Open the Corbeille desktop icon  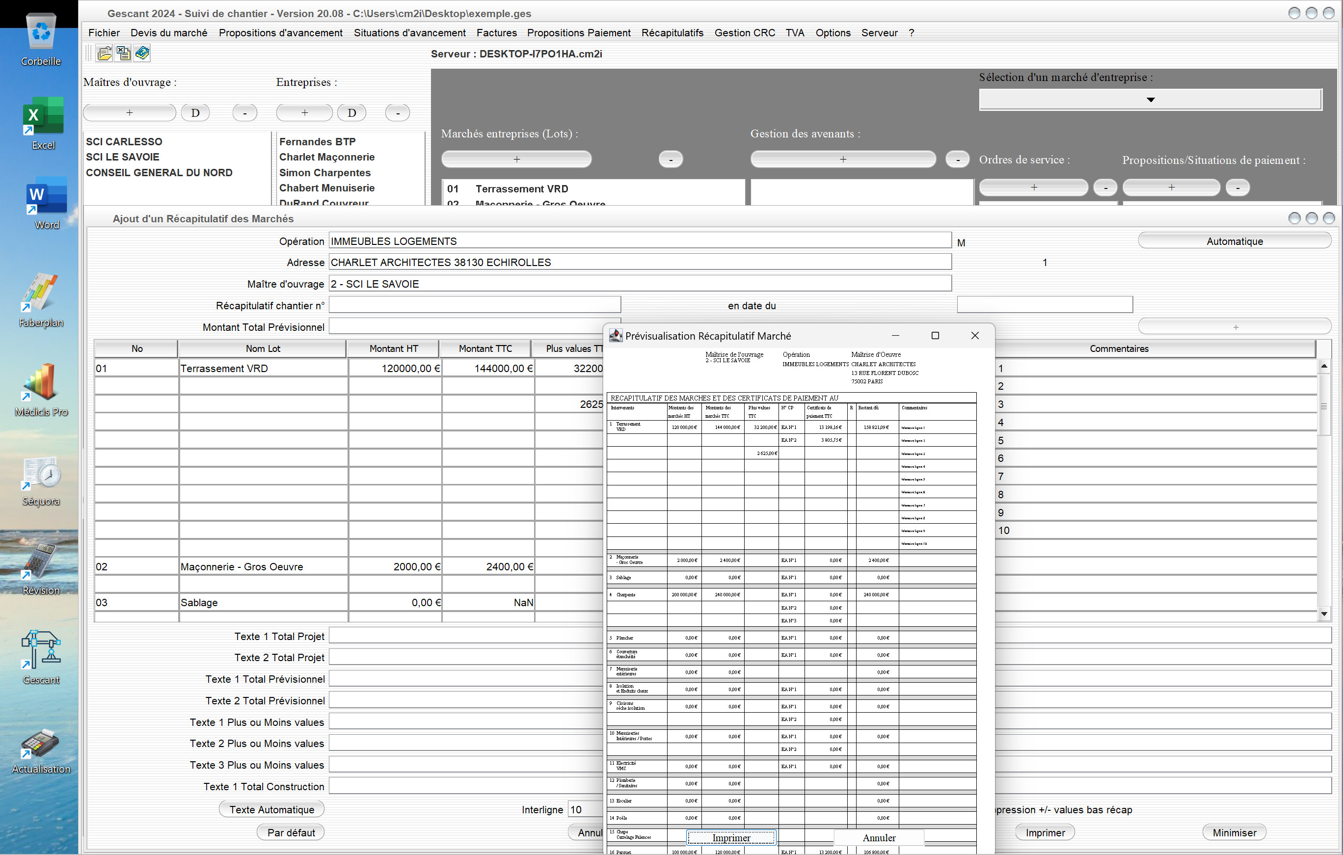click(41, 39)
